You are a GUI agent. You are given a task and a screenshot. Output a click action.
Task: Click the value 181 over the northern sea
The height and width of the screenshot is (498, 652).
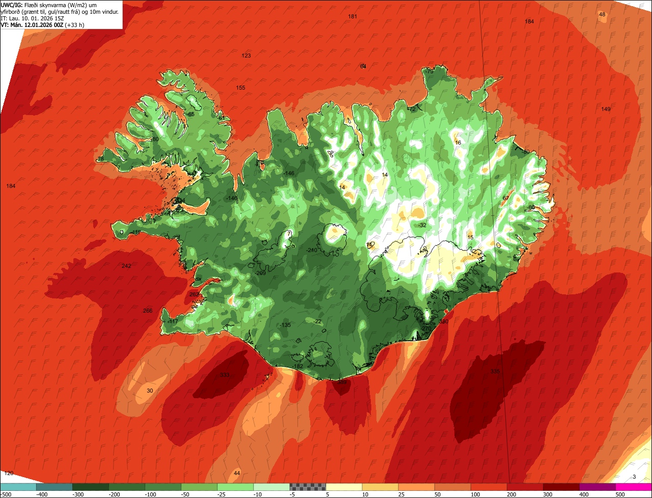(352, 16)
